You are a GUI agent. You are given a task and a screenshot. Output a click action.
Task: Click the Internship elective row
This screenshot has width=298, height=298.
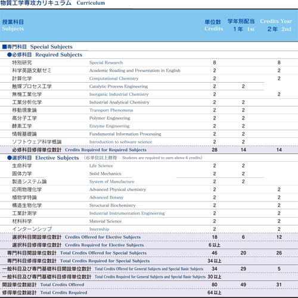click(149, 229)
